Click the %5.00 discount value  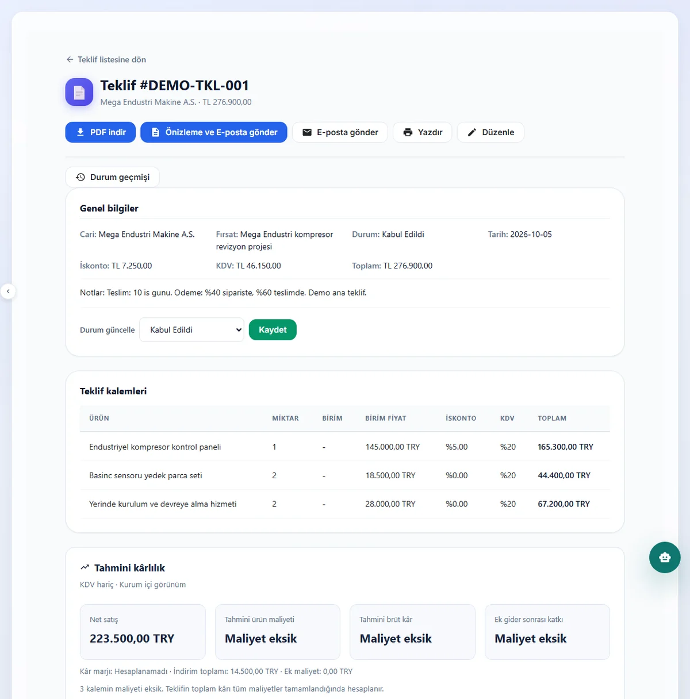tap(457, 447)
